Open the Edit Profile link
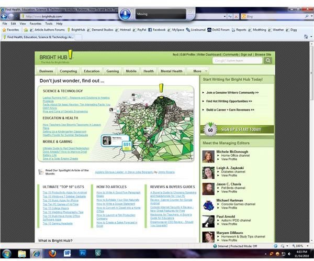 click(187, 55)
